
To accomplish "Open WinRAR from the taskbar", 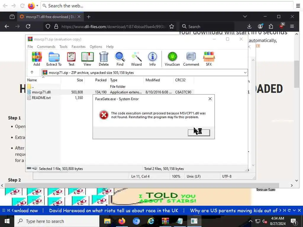I will click(165, 221).
